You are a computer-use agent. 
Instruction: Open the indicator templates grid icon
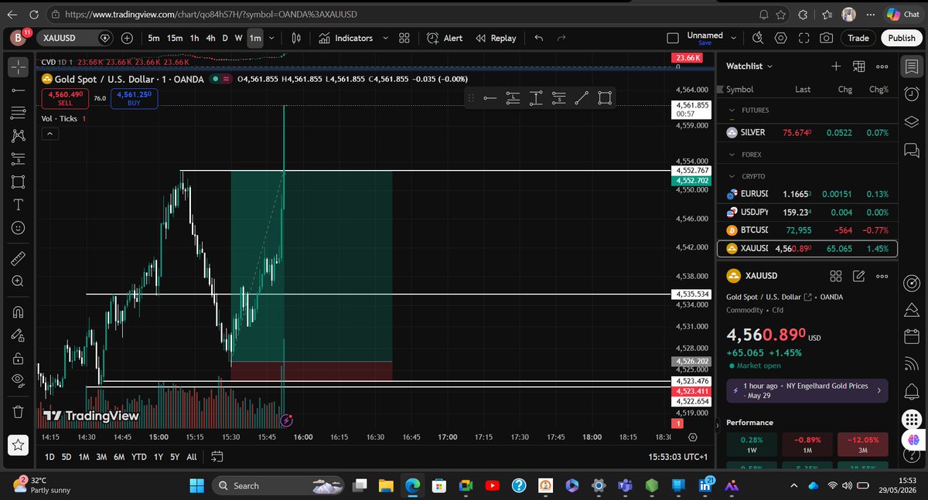(404, 38)
